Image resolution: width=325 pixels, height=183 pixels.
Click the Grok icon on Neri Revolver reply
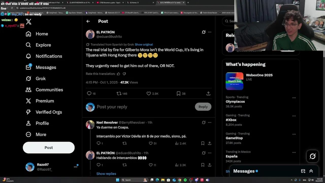coord(204,123)
